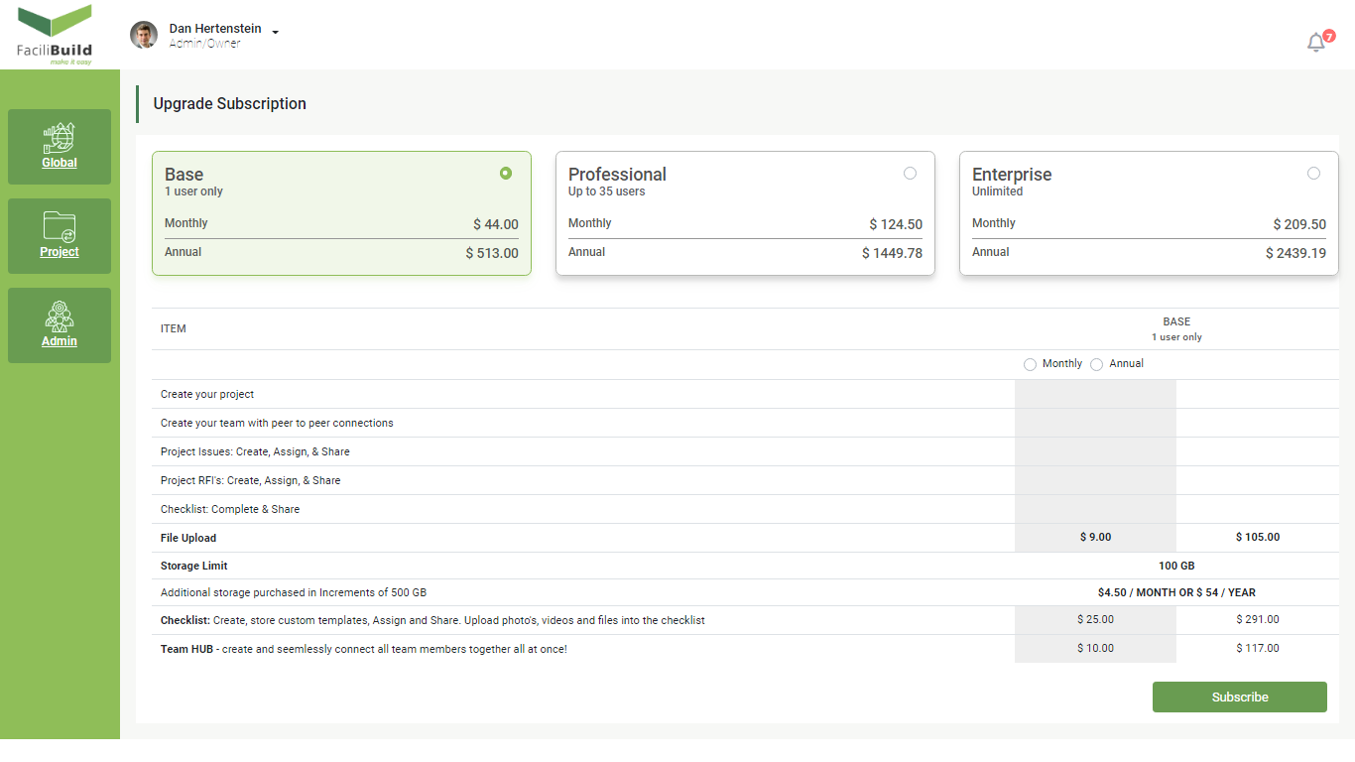Click the Professional plan card title
This screenshot has height=762, width=1355.
[617, 175]
